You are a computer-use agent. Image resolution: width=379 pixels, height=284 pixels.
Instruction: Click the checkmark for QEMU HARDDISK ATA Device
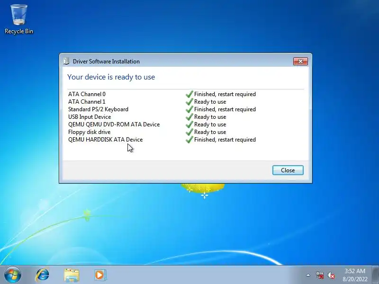[189, 139]
